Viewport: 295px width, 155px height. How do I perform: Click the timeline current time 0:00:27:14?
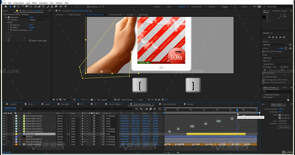[10, 108]
